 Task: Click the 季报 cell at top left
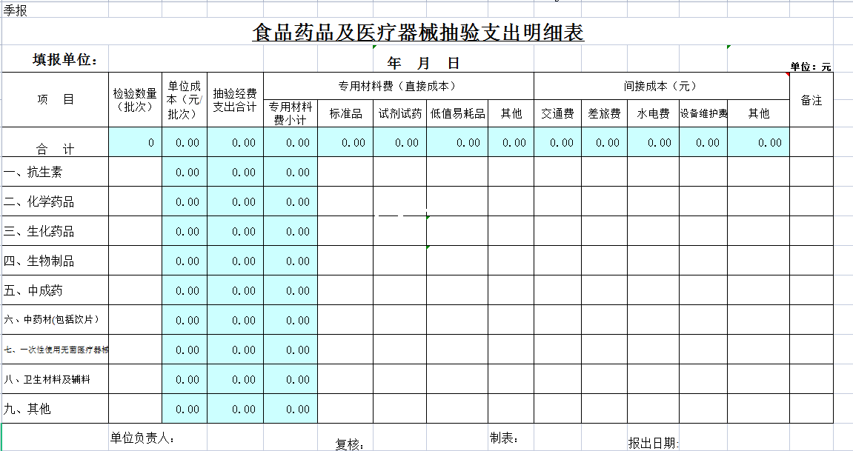click(16, 12)
